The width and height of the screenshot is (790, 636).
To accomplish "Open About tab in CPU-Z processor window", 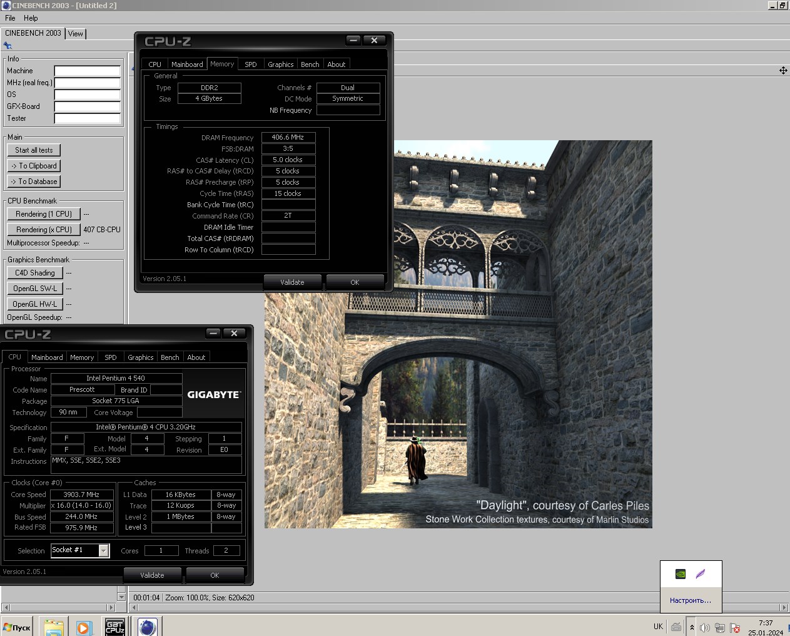I will click(x=196, y=357).
